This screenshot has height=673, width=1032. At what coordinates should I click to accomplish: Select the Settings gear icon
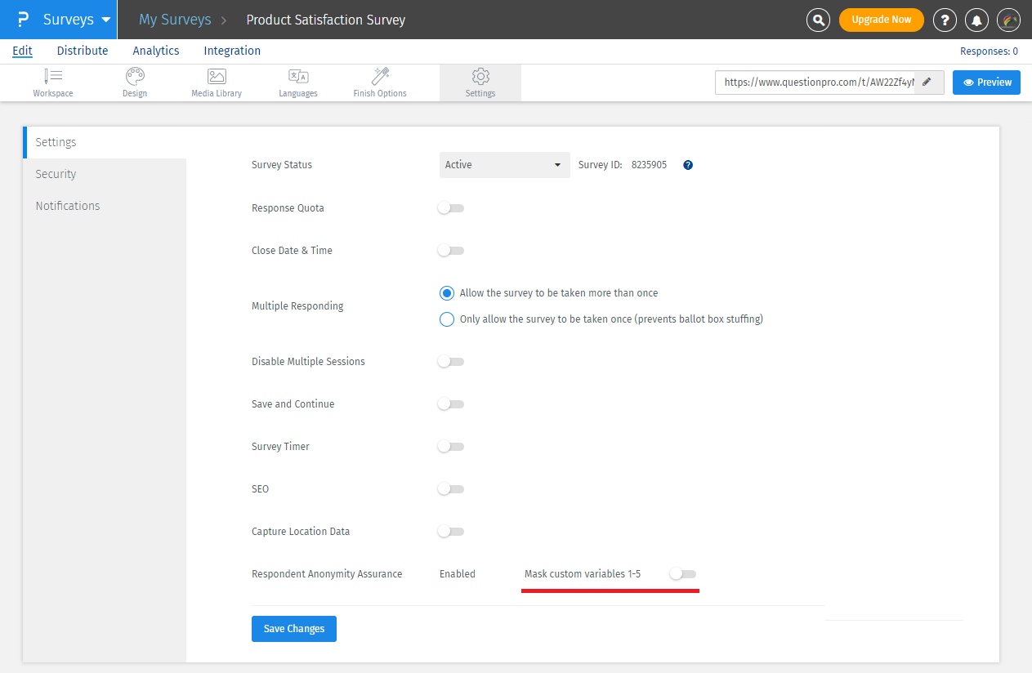pyautogui.click(x=480, y=82)
